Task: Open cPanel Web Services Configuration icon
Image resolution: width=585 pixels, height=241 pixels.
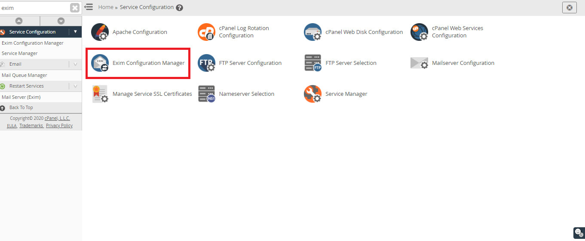Action: tap(419, 32)
